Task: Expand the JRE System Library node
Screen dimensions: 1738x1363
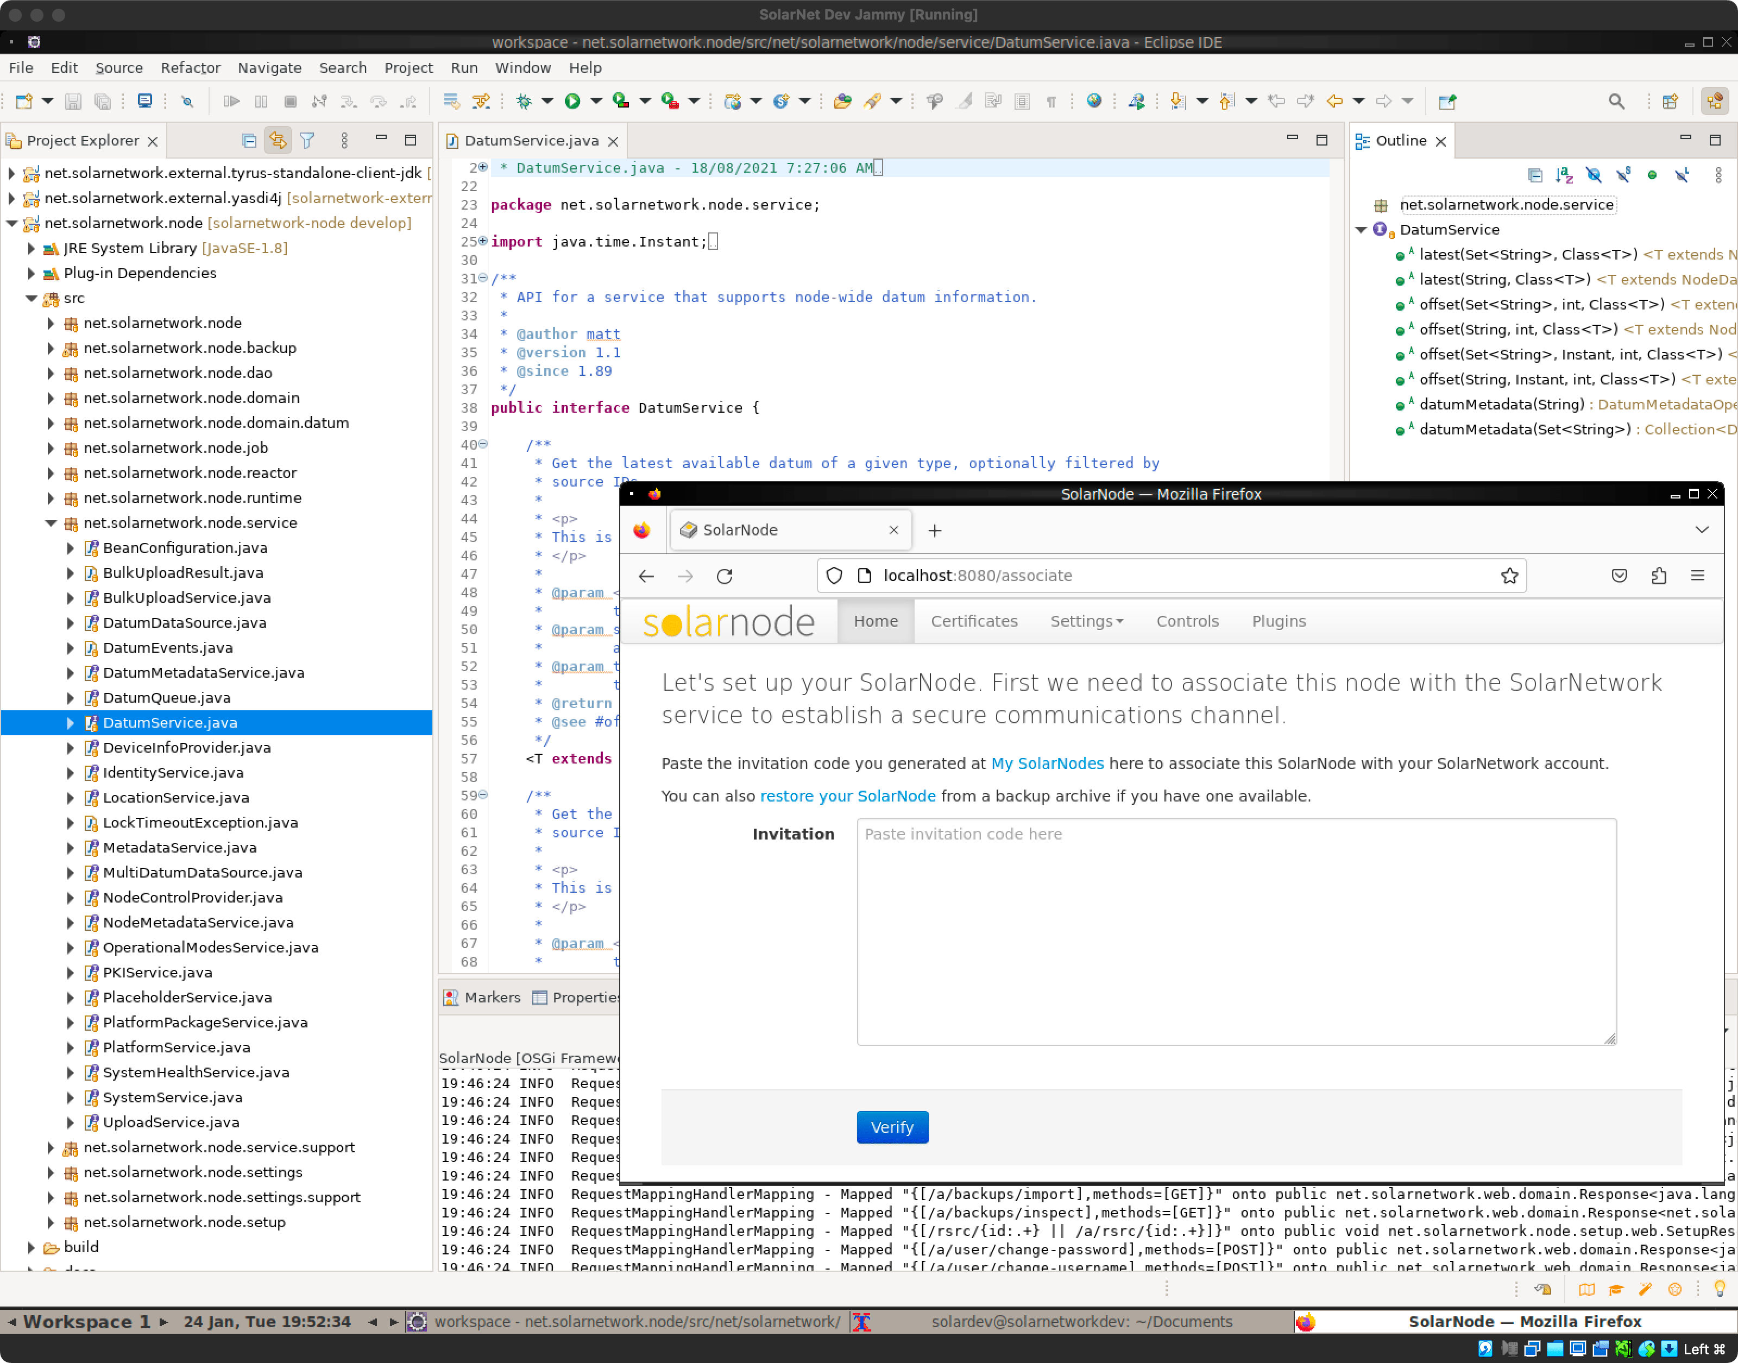Action: point(30,248)
